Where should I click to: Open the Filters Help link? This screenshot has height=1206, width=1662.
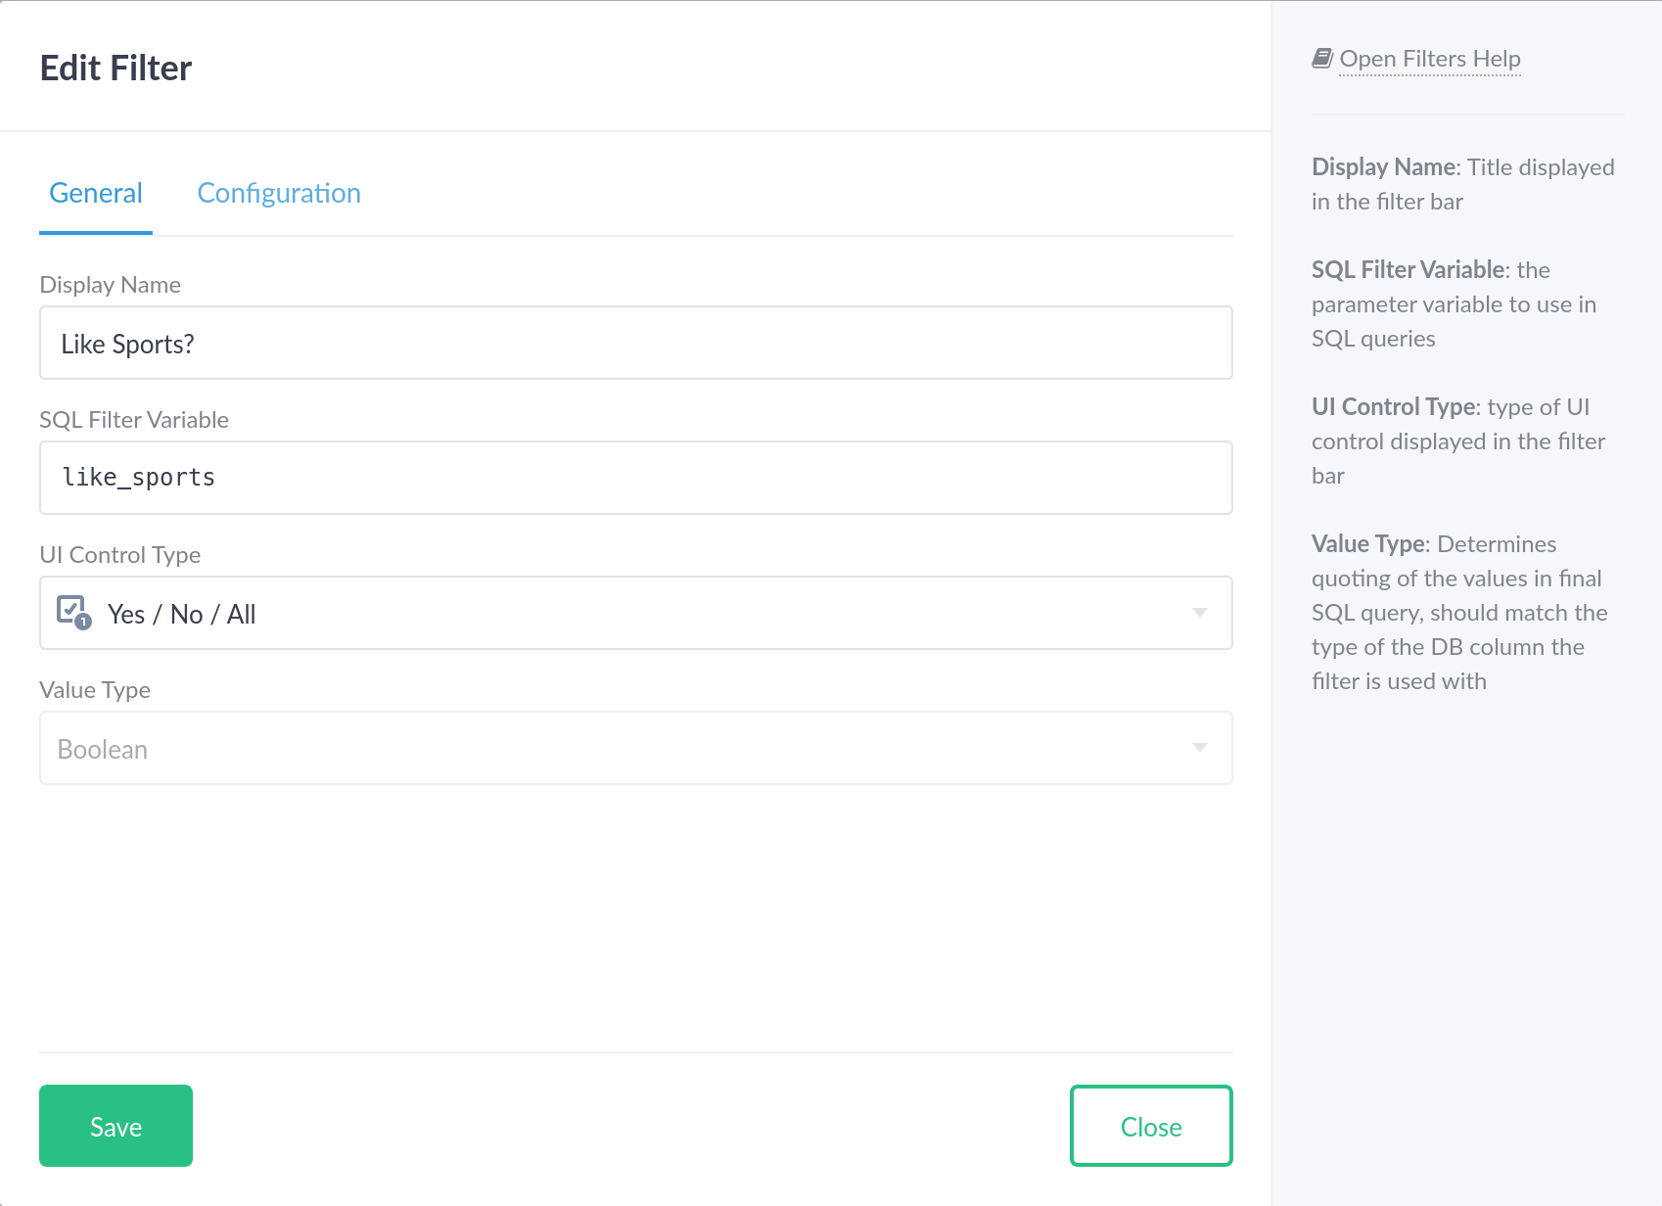(1430, 59)
